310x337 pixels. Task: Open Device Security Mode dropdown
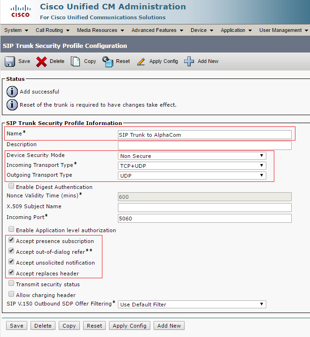(x=192, y=156)
